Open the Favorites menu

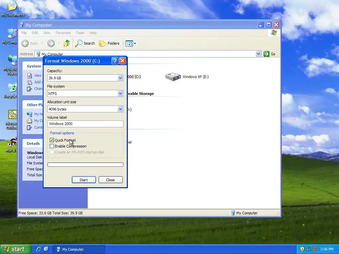pyautogui.click(x=63, y=33)
